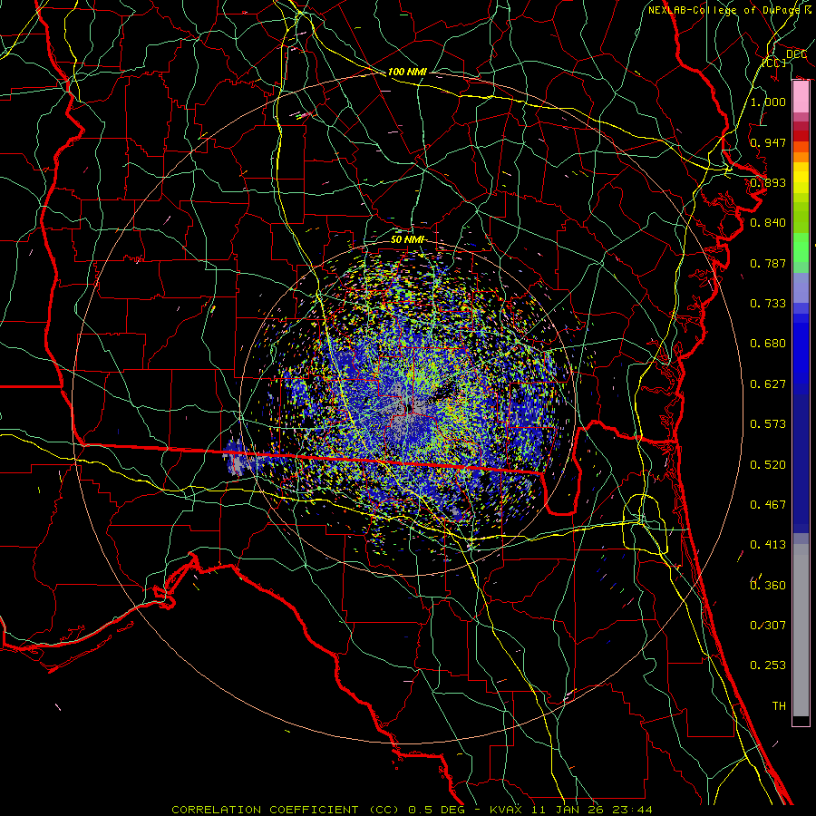Select the 1.000 legend value
Screen dimensions: 816x816
(768, 102)
